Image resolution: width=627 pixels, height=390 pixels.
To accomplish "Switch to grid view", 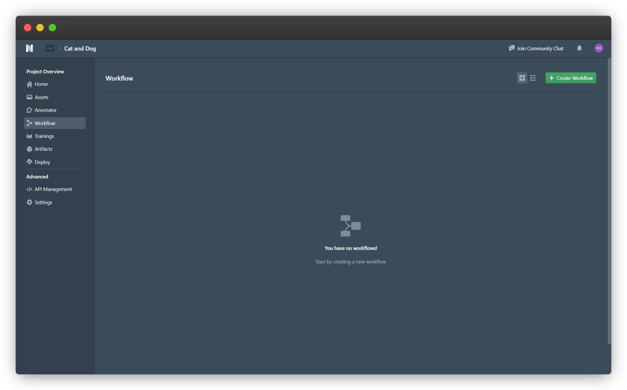I will [x=522, y=78].
